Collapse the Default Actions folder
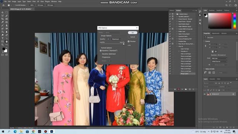Screen dimensions: 238x134 point(175,14)
